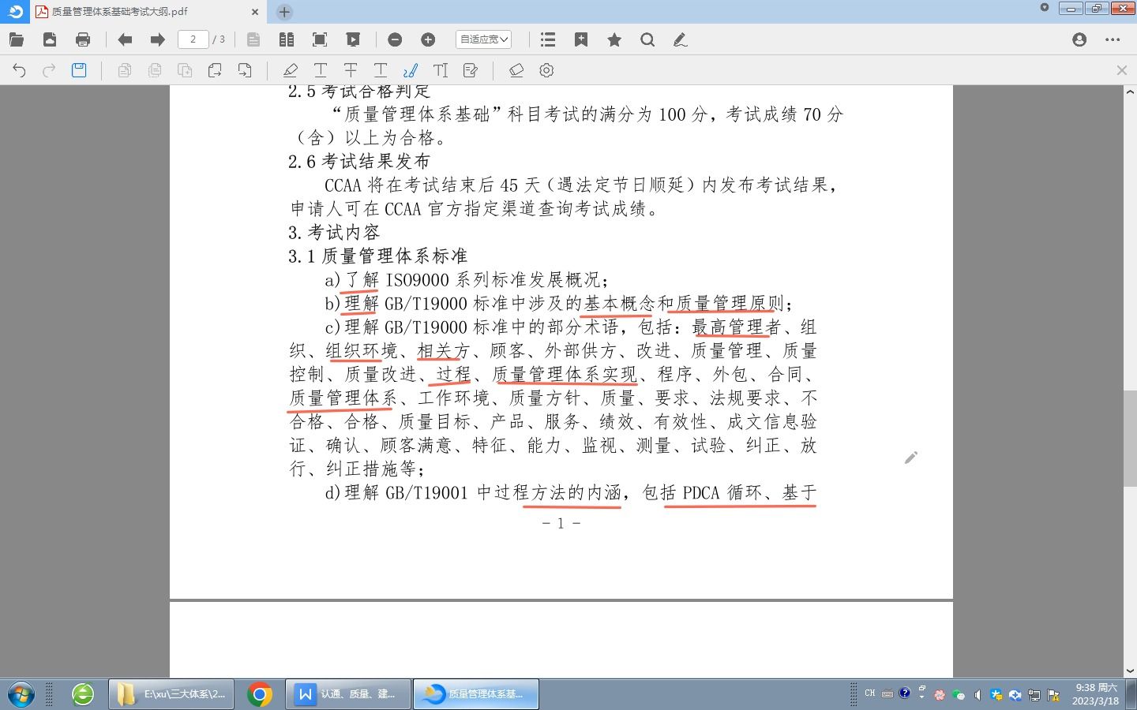Go to previous page with left arrow
1137x710 pixels.
click(125, 39)
